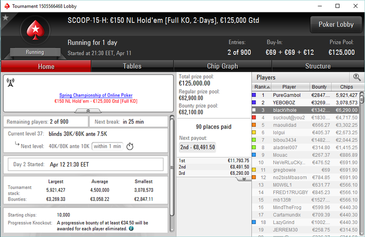This screenshot has height=237, width=365.
Task: Select player row M0W6L1
Action: coord(306,185)
